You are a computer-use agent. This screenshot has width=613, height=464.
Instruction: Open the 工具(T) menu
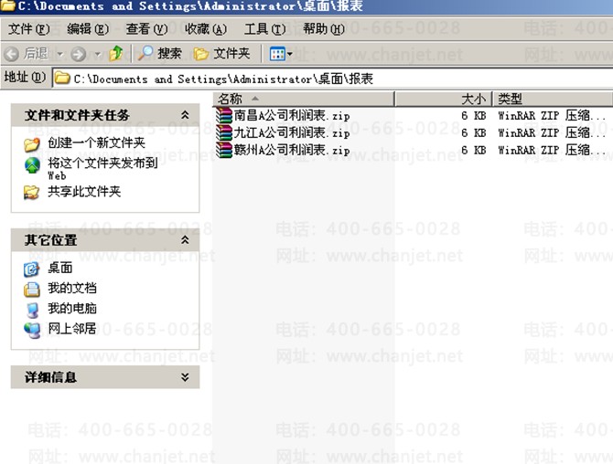click(265, 29)
